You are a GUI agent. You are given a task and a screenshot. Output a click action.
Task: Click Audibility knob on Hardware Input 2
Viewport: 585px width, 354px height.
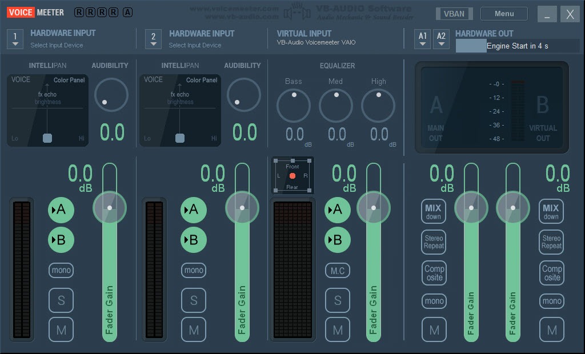click(x=243, y=95)
